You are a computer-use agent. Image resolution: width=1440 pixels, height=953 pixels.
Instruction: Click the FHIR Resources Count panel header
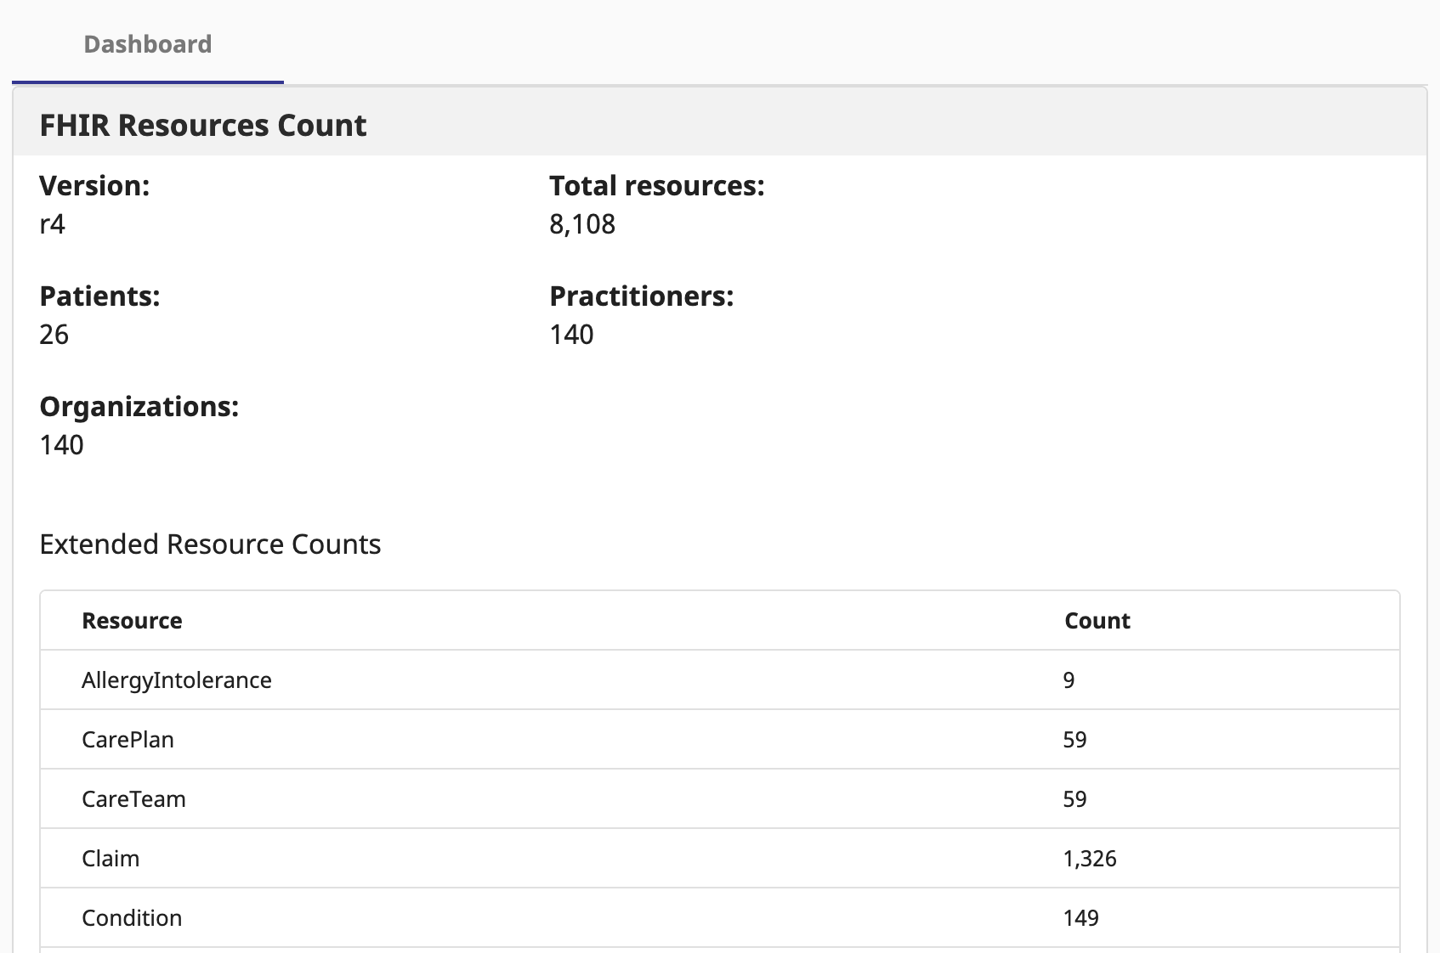click(x=203, y=125)
